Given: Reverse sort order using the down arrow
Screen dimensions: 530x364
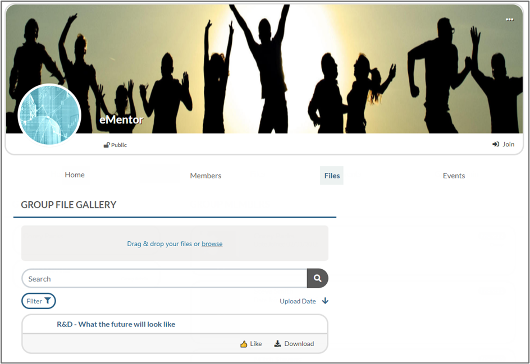Looking at the screenshot, I should point(325,301).
